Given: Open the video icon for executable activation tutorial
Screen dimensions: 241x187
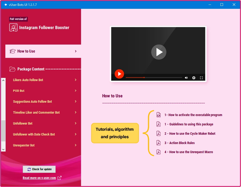Looking at the screenshot, I should tap(159, 115).
